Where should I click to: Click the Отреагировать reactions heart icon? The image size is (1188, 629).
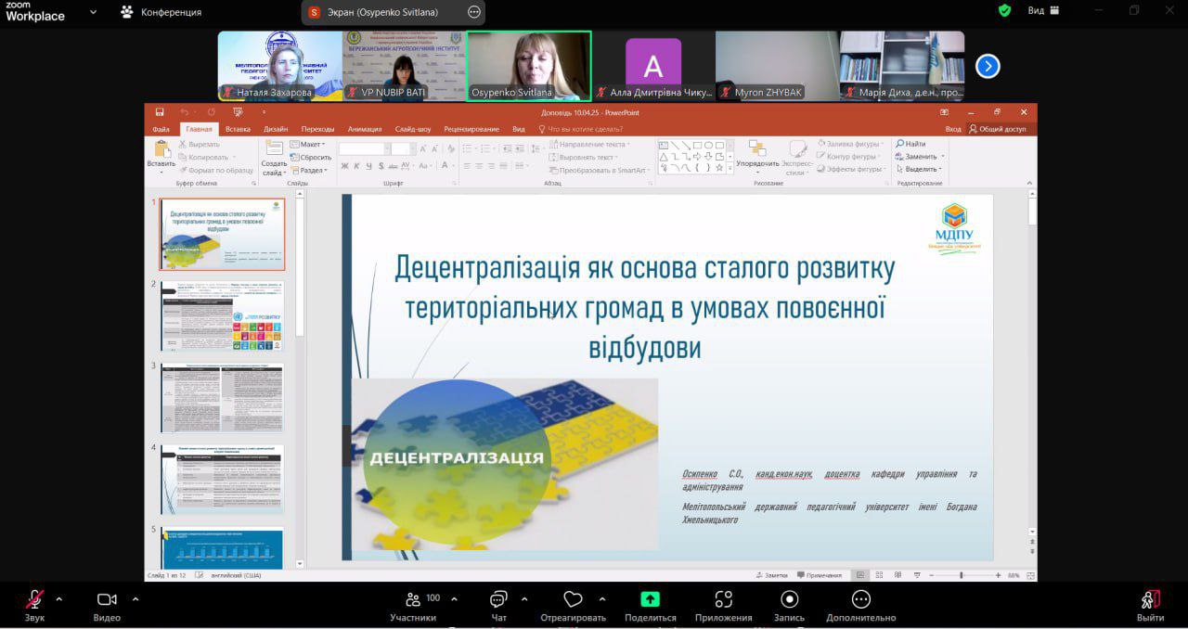tap(573, 600)
